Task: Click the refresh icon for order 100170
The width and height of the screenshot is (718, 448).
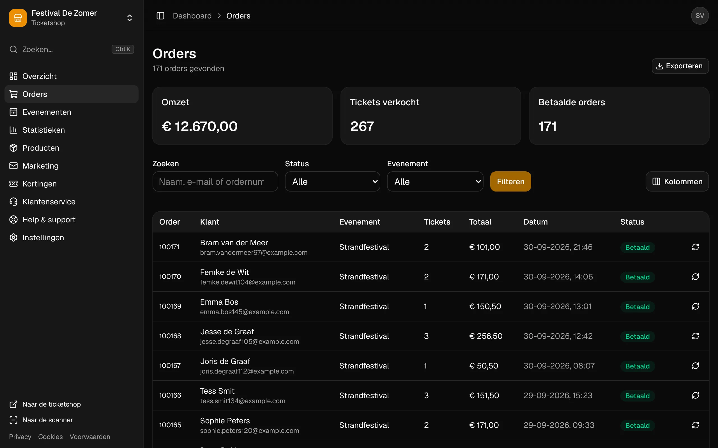Action: (x=696, y=276)
